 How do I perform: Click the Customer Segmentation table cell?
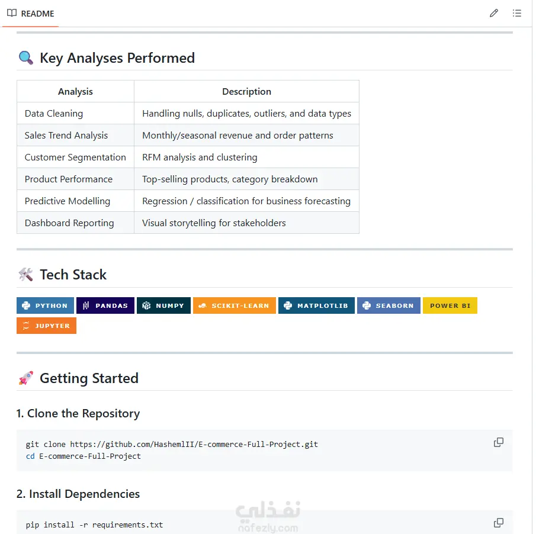[x=75, y=157]
